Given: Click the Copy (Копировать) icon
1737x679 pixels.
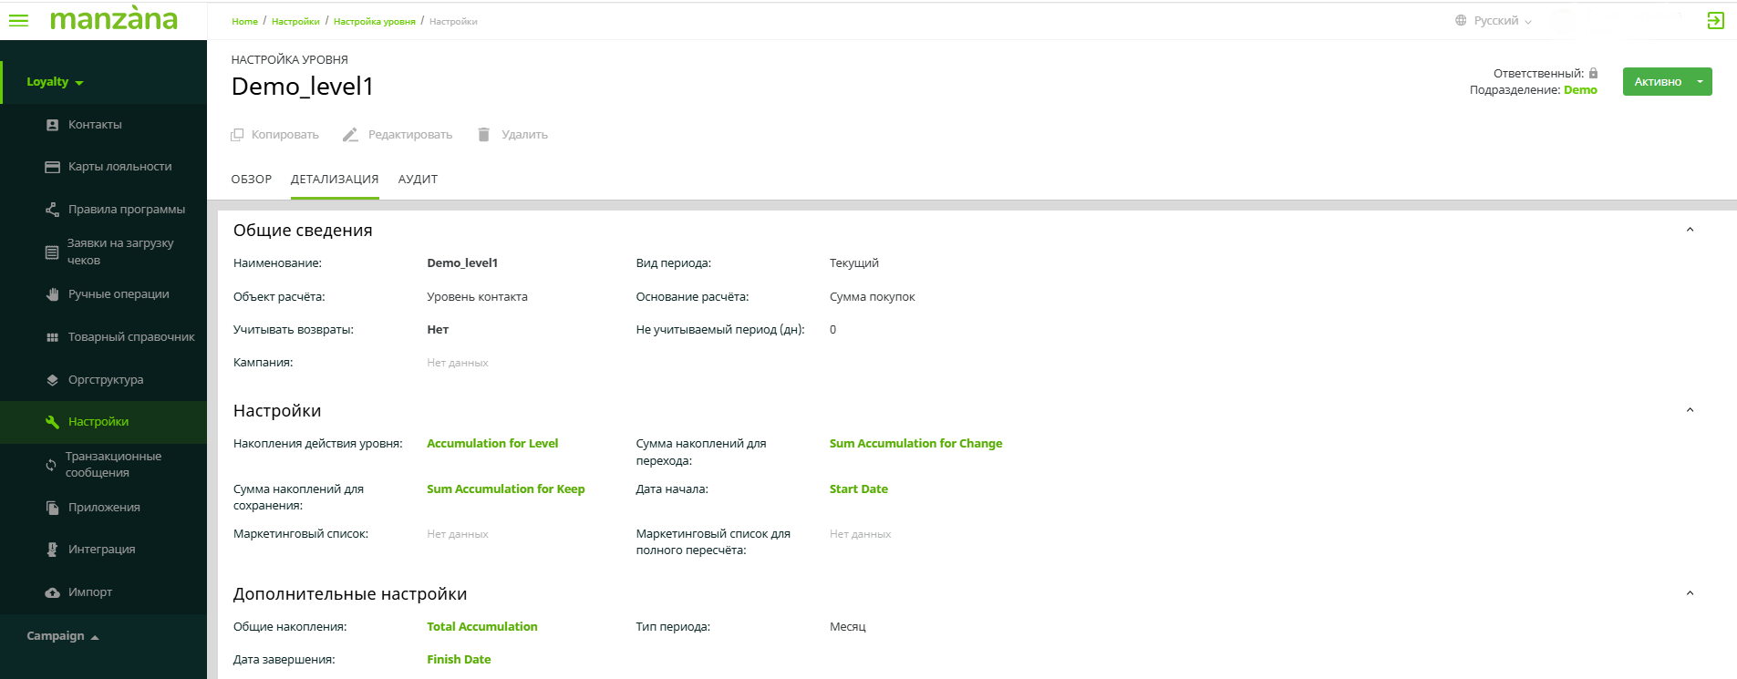Looking at the screenshot, I should point(237,135).
